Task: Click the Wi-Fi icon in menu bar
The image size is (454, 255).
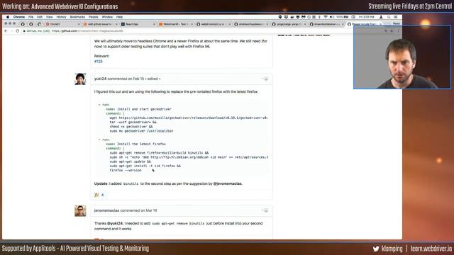Action: [x=326, y=17]
